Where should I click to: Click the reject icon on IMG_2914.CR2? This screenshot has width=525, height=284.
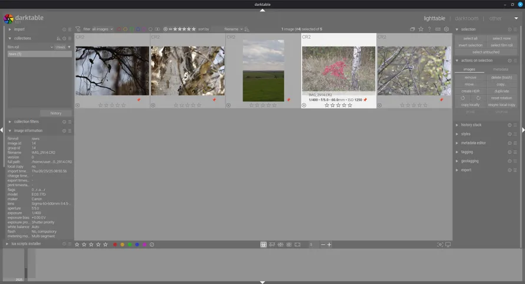pos(304,105)
